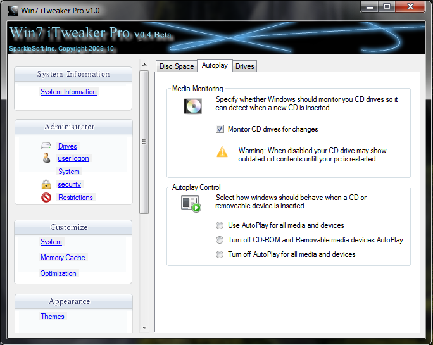The width and height of the screenshot is (433, 345).
Task: Open the System link under Customize
Action: [51, 242]
